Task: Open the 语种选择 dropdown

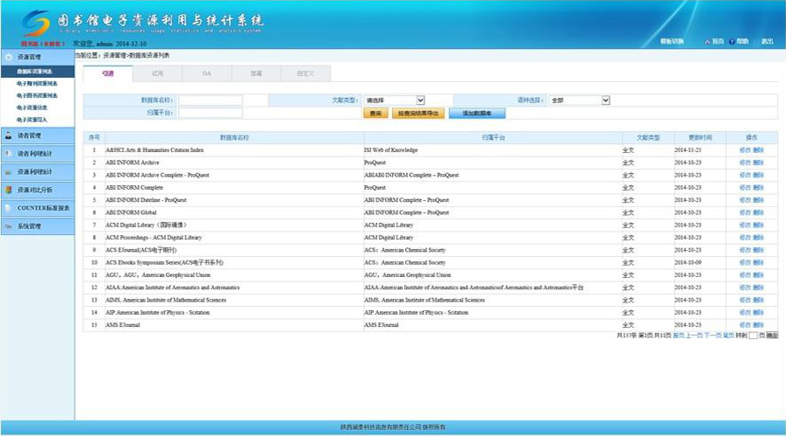Action: [579, 101]
